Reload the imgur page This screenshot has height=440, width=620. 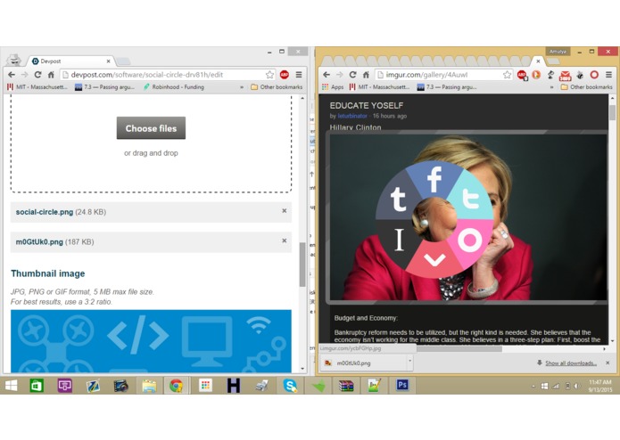[x=352, y=75]
